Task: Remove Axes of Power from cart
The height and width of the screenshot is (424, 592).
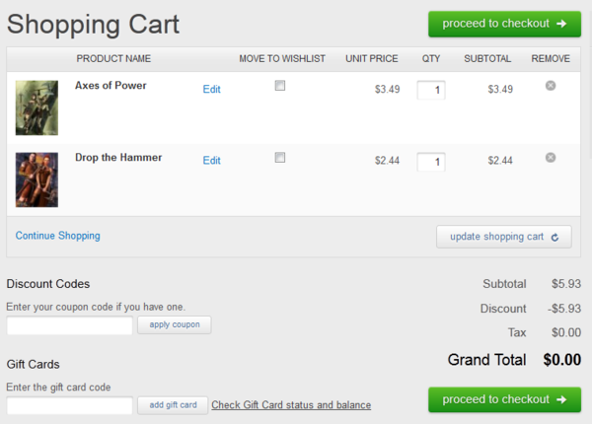Action: click(551, 86)
